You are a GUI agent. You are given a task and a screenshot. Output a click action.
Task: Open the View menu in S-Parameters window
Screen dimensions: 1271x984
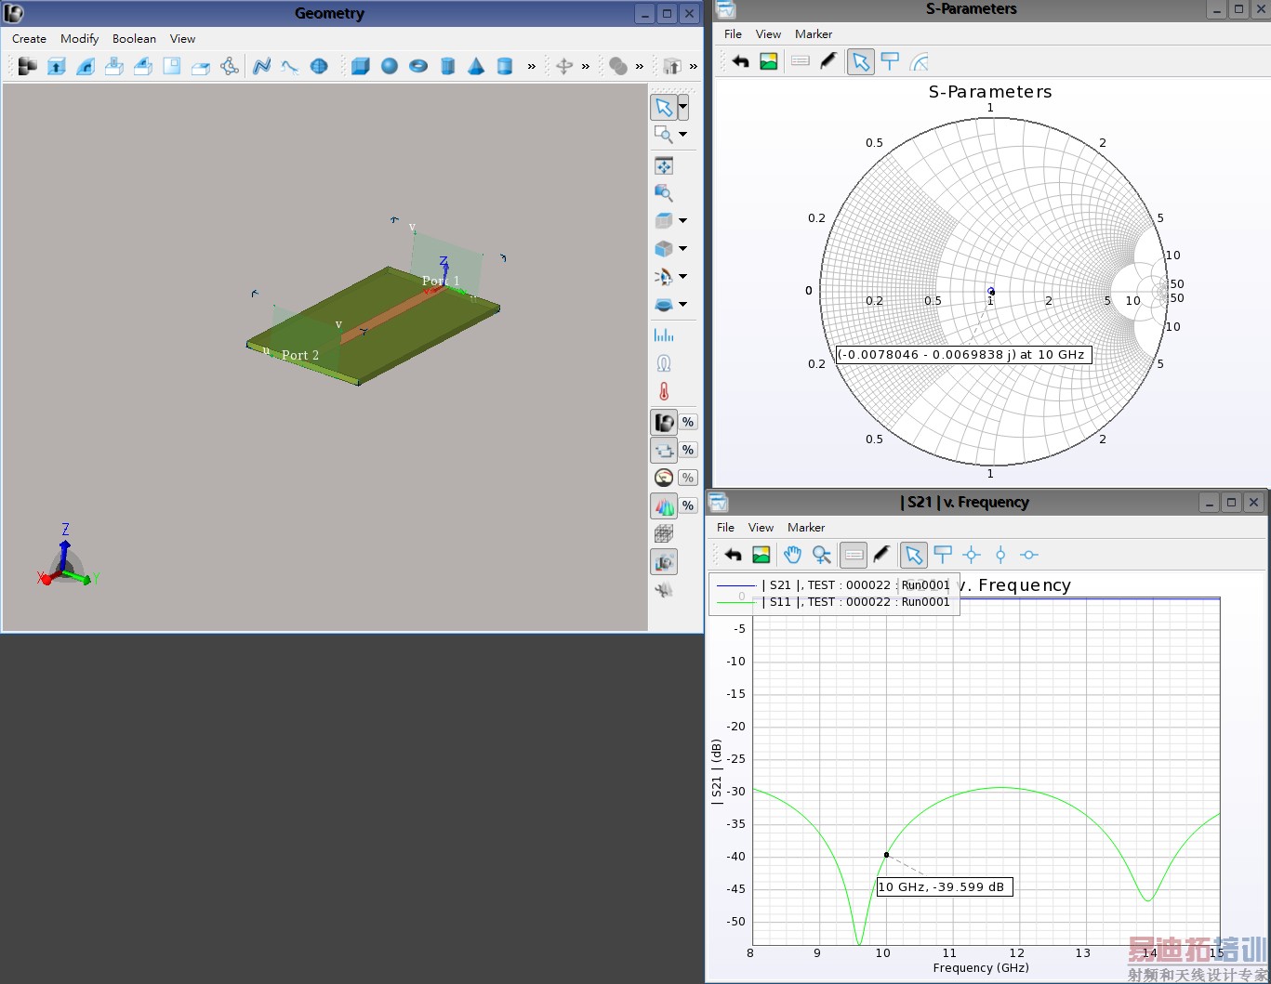[x=768, y=34]
